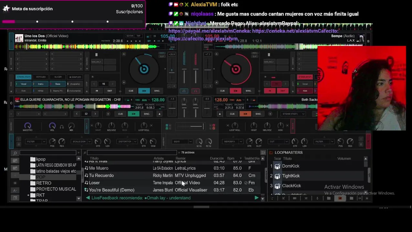
Task: Open STEMS (FAST) dropdown on deck D
Action: (x=293, y=114)
